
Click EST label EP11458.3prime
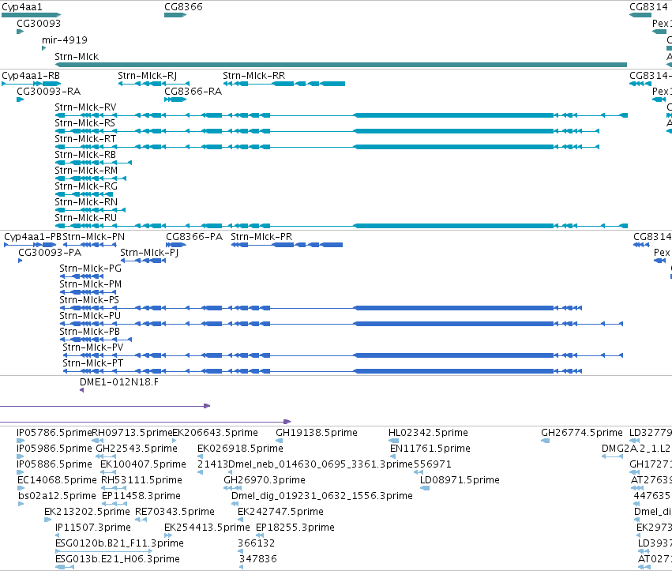(141, 496)
